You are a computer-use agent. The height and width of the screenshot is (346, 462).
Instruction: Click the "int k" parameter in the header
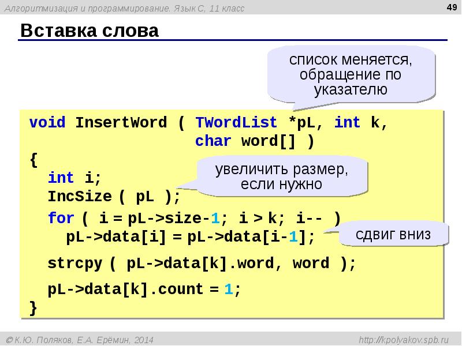[x=360, y=123]
